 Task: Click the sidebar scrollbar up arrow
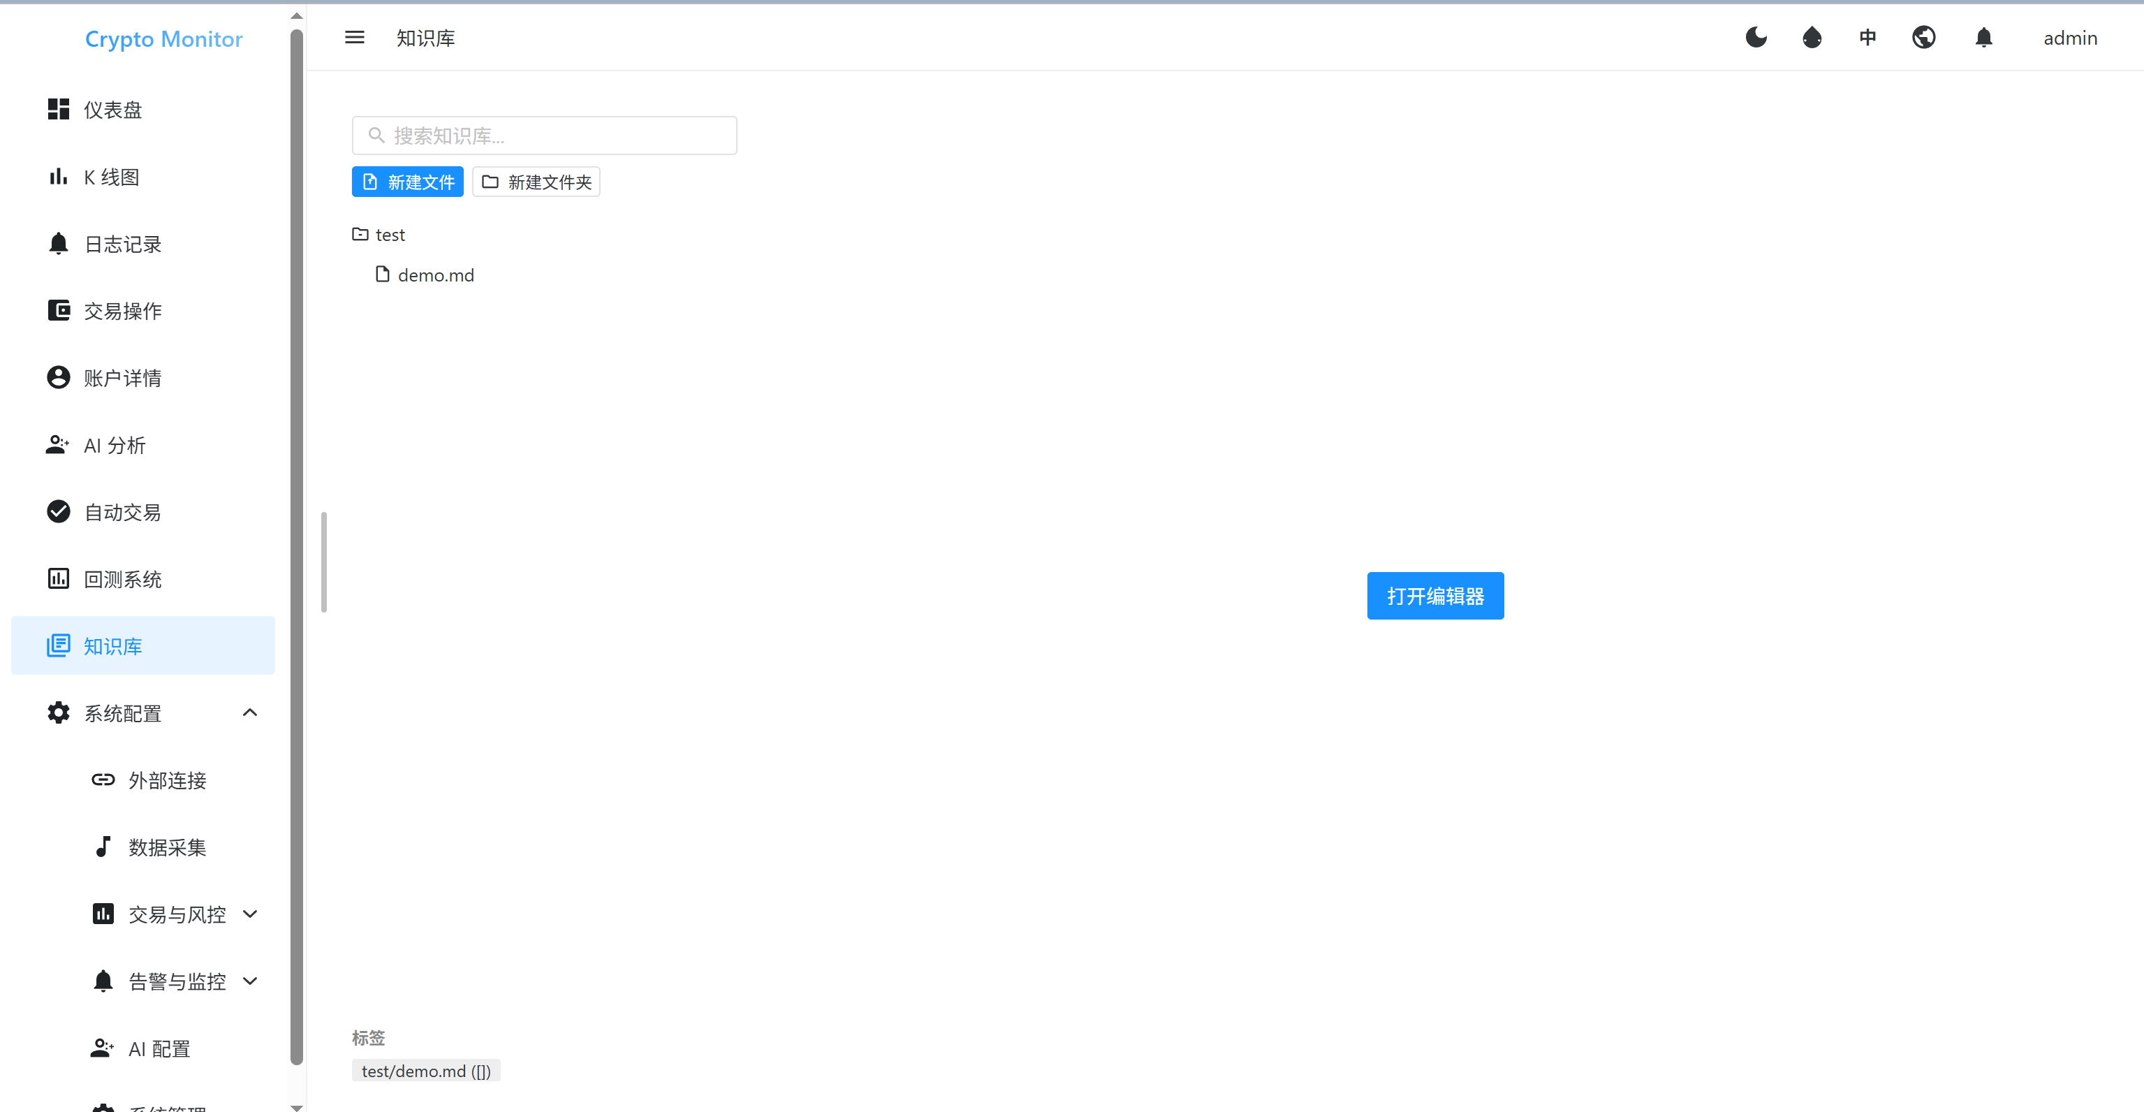(297, 16)
